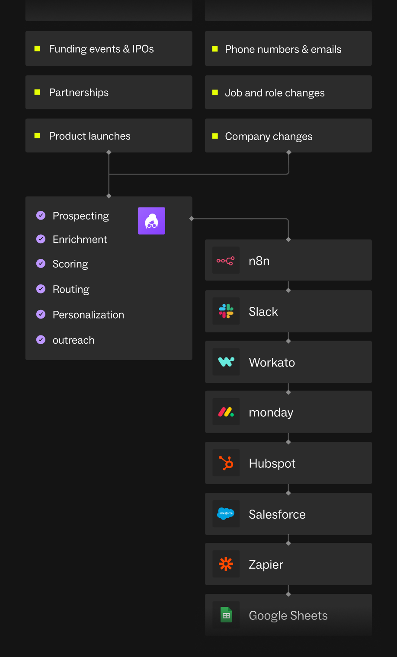Click the checkmark next to Scoring
Image resolution: width=397 pixels, height=657 pixels.
pos(41,264)
